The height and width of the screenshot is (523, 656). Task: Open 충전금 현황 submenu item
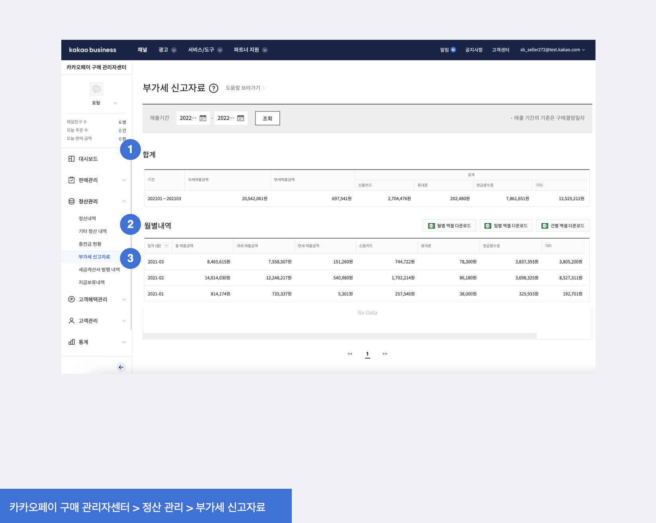tap(90, 244)
